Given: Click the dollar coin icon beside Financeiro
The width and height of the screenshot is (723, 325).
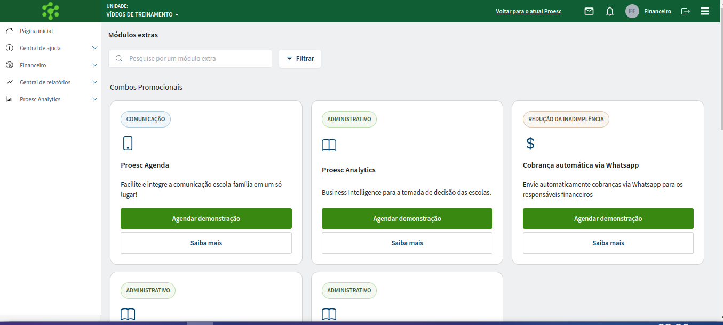Looking at the screenshot, I should pos(9,65).
